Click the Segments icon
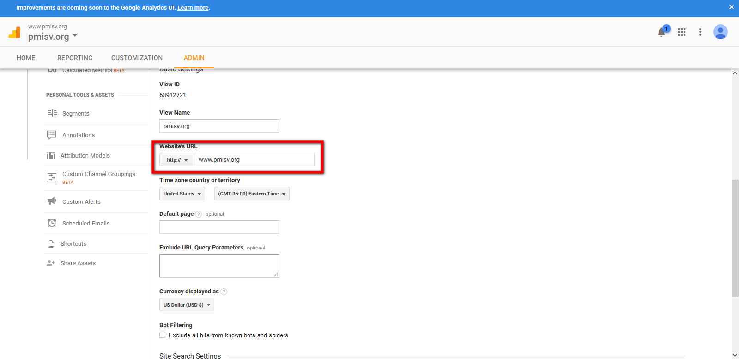This screenshot has height=359, width=739. tap(52, 113)
